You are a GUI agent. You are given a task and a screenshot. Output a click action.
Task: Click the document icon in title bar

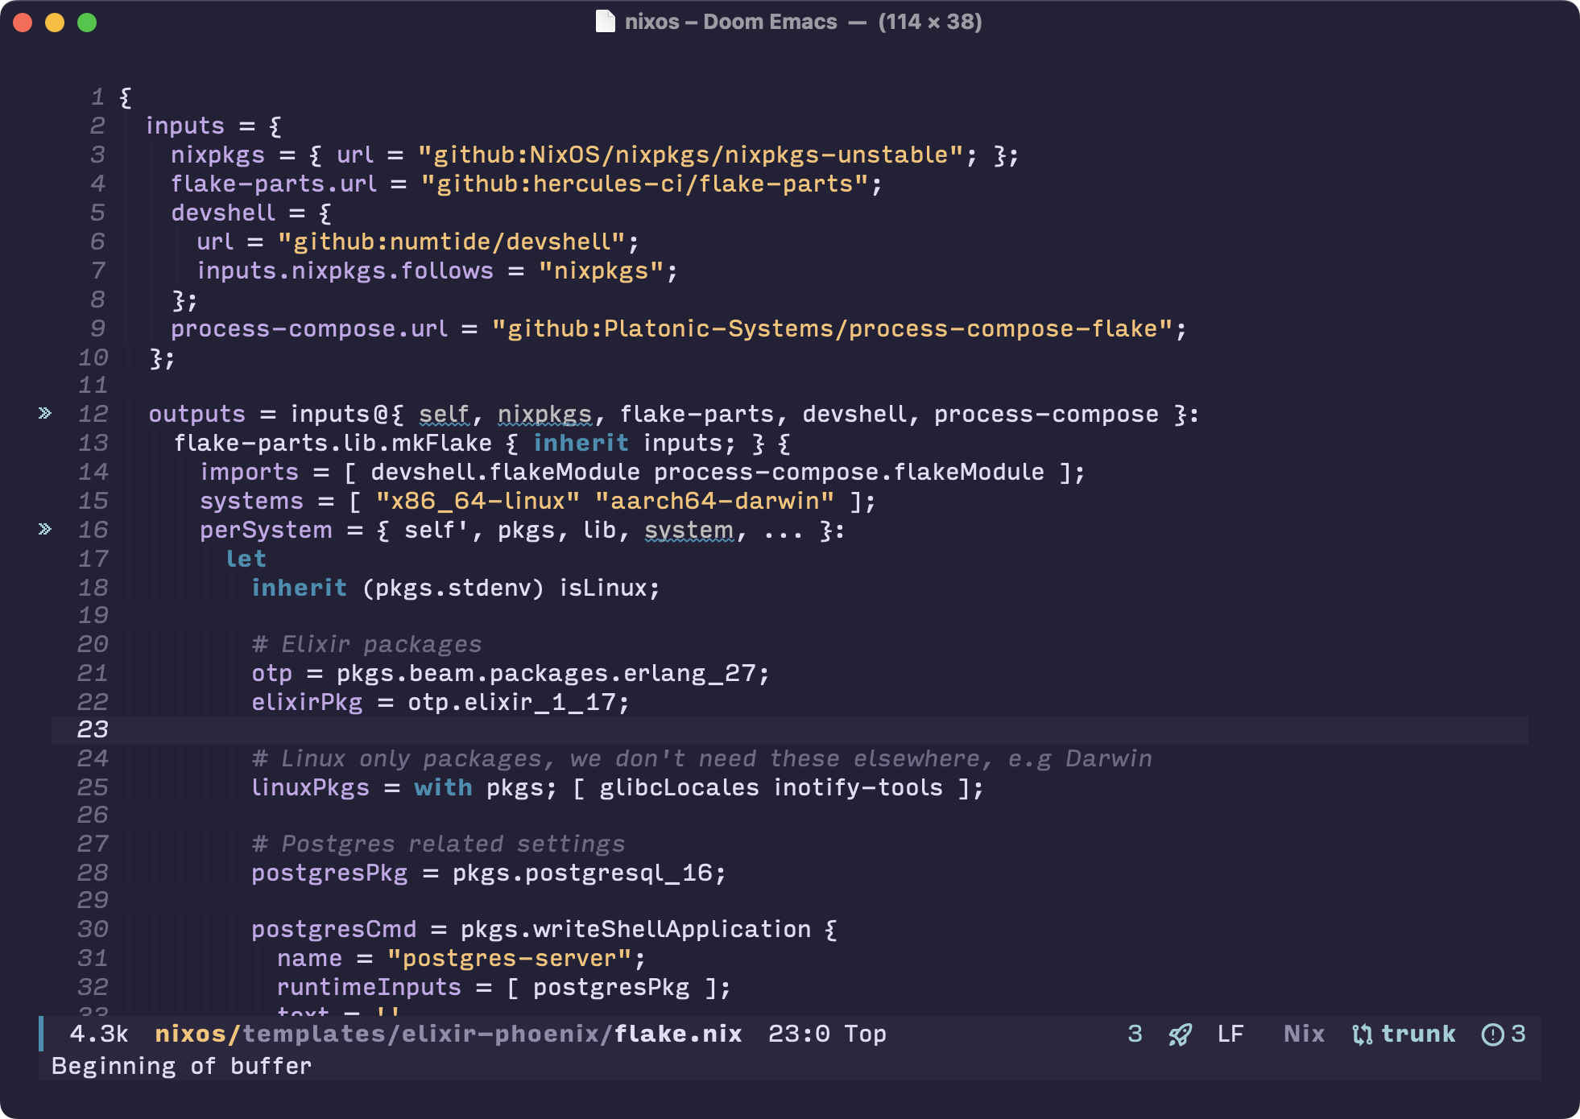coord(605,22)
